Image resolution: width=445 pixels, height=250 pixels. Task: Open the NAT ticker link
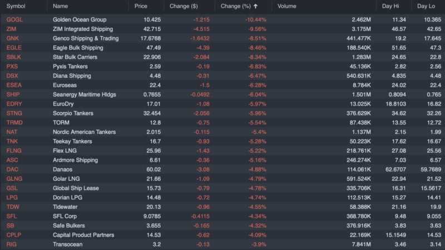12,132
